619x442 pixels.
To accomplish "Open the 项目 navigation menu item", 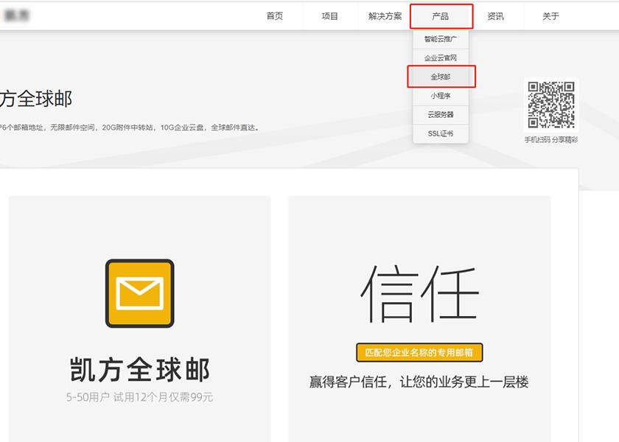I will point(329,15).
